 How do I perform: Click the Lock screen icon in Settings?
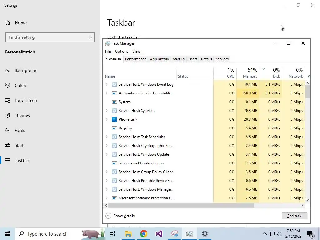[7, 100]
